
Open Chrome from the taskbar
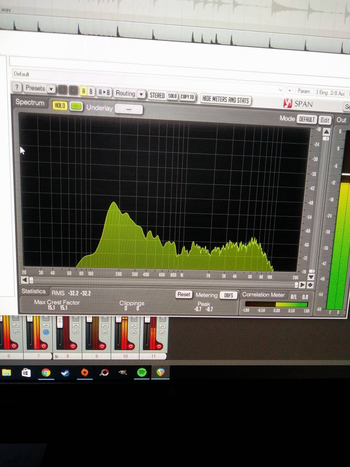pyautogui.click(x=46, y=373)
